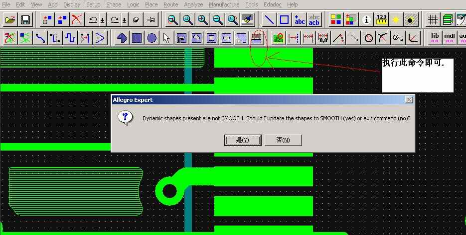
Task: Click the Open file folder icon
Action: tap(10, 20)
